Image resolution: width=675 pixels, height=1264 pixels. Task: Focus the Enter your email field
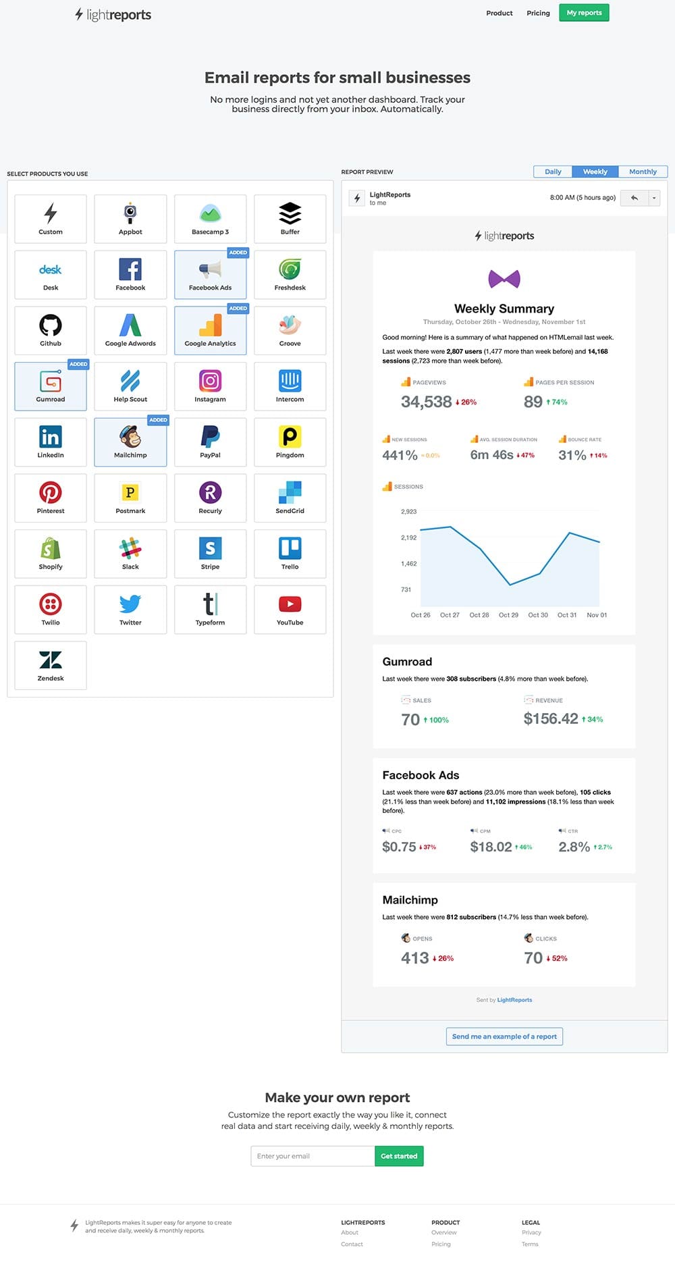pos(313,1156)
